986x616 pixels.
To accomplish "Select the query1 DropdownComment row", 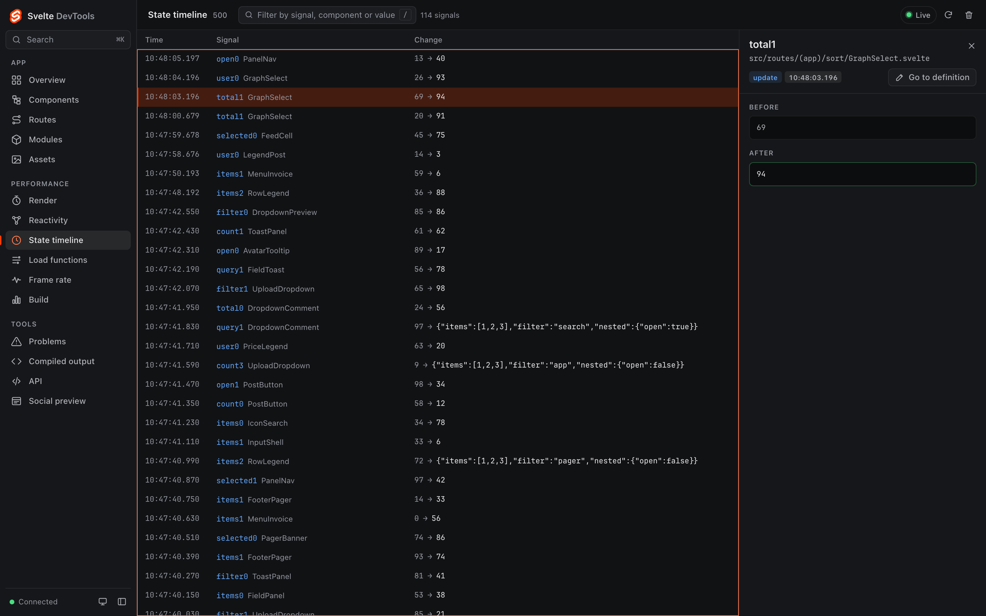I will pyautogui.click(x=438, y=327).
